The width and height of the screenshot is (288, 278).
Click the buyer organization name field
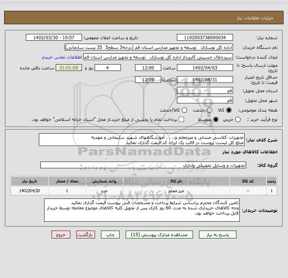click(149, 47)
